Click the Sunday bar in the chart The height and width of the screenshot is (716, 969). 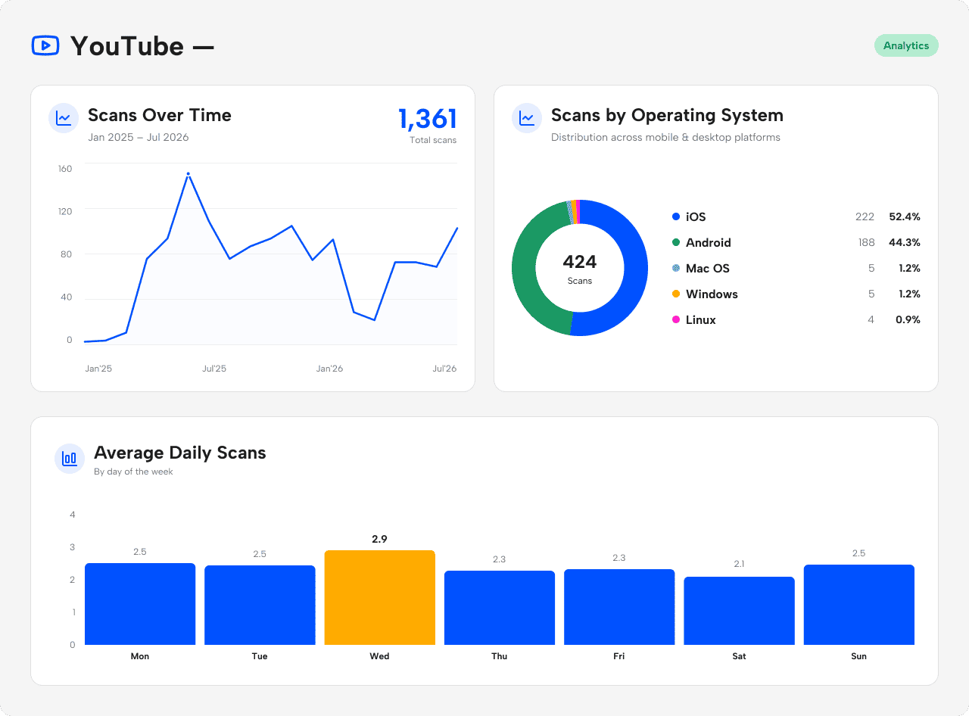(859, 605)
